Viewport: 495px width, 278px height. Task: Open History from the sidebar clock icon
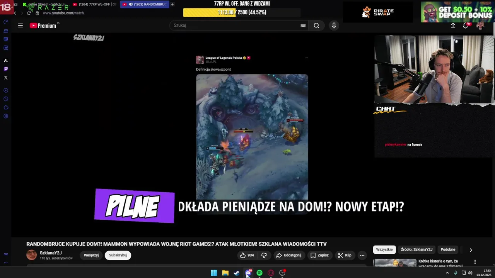tap(6, 99)
